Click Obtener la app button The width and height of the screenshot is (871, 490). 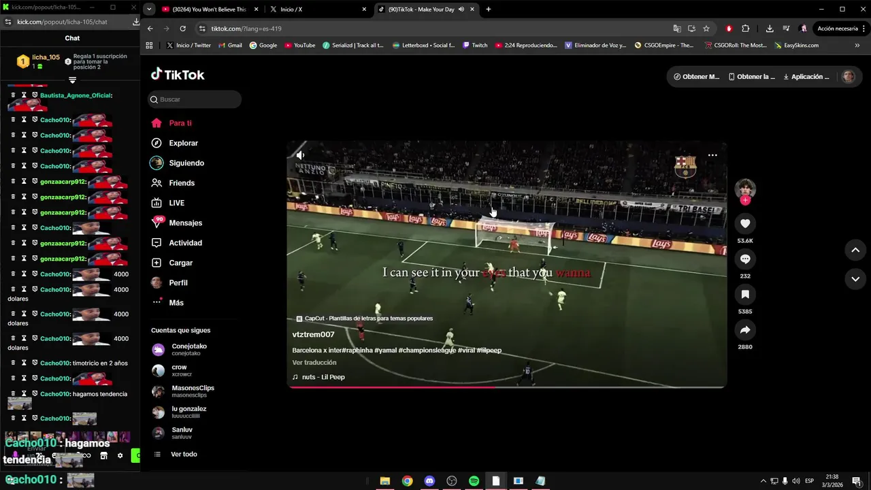pos(751,77)
